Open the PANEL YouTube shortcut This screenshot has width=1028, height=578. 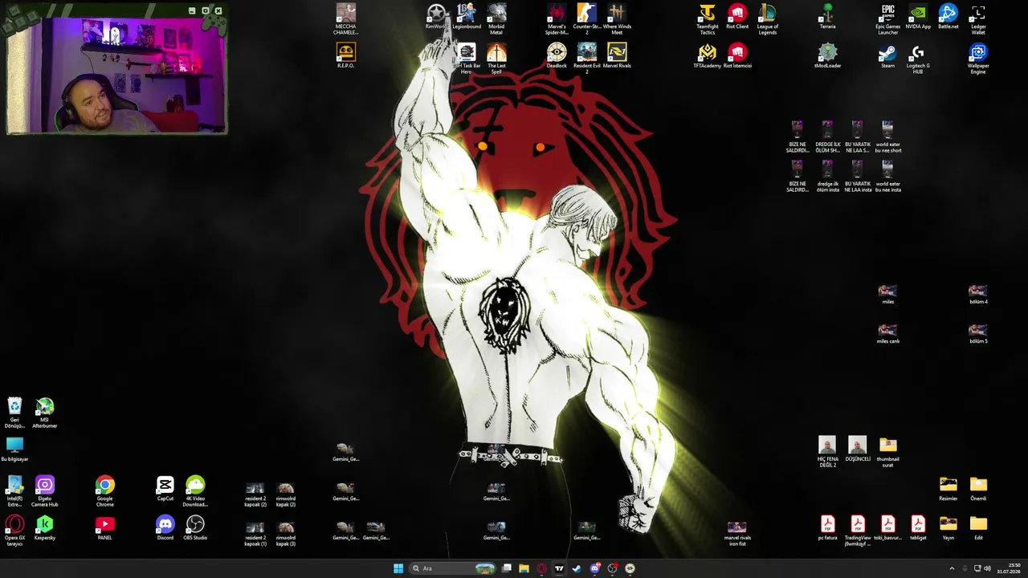pyautogui.click(x=104, y=527)
